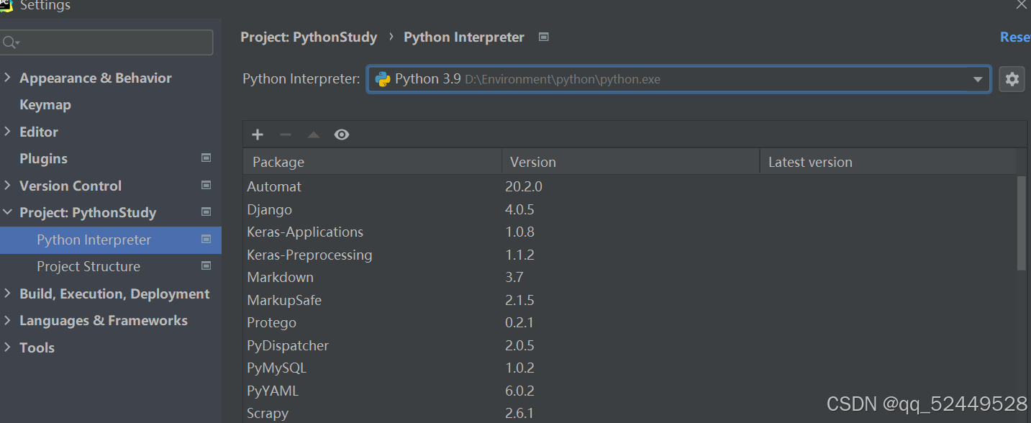Expand the Version Control section chevron
Screen dimensions: 1031x423
7,186
